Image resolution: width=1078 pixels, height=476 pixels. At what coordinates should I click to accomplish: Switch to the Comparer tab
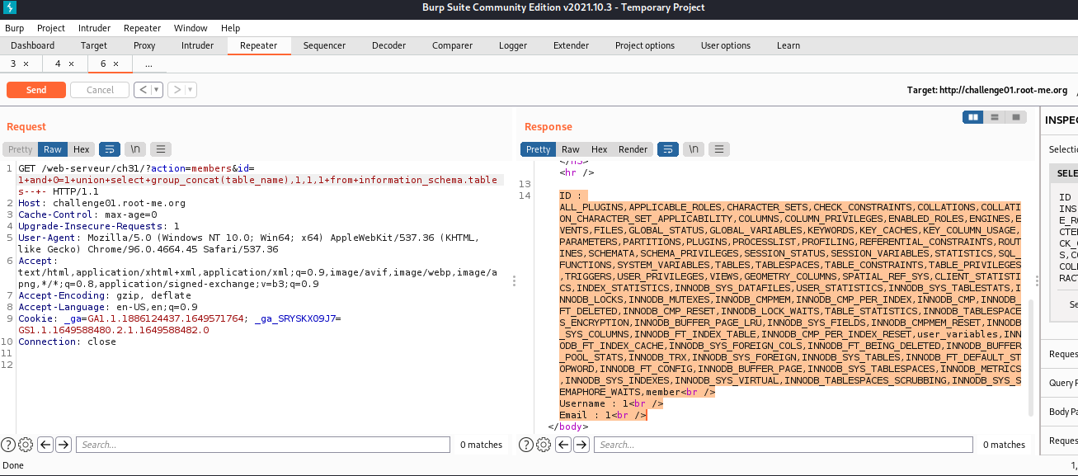(x=453, y=45)
